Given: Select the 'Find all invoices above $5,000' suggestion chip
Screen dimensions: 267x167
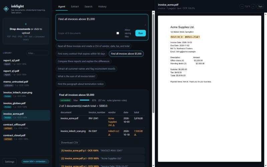Looking at the screenshot, I should [126, 54].
